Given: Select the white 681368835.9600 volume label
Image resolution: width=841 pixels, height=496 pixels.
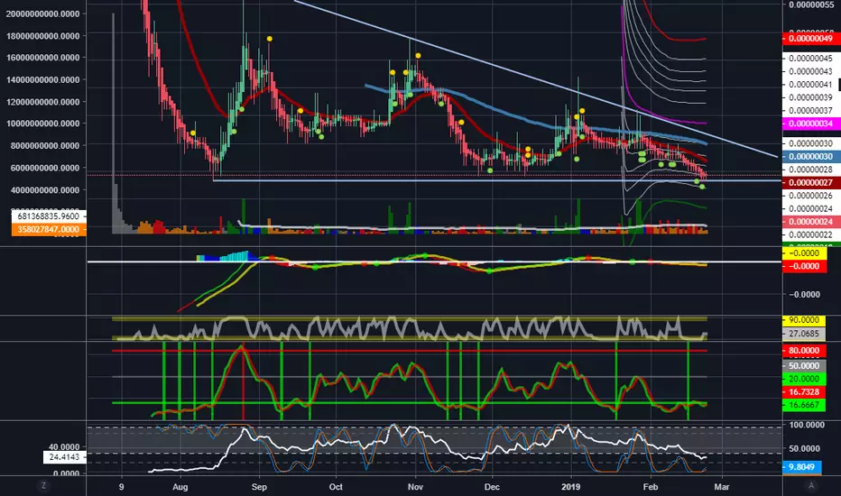Looking at the screenshot, I should click(x=49, y=216).
